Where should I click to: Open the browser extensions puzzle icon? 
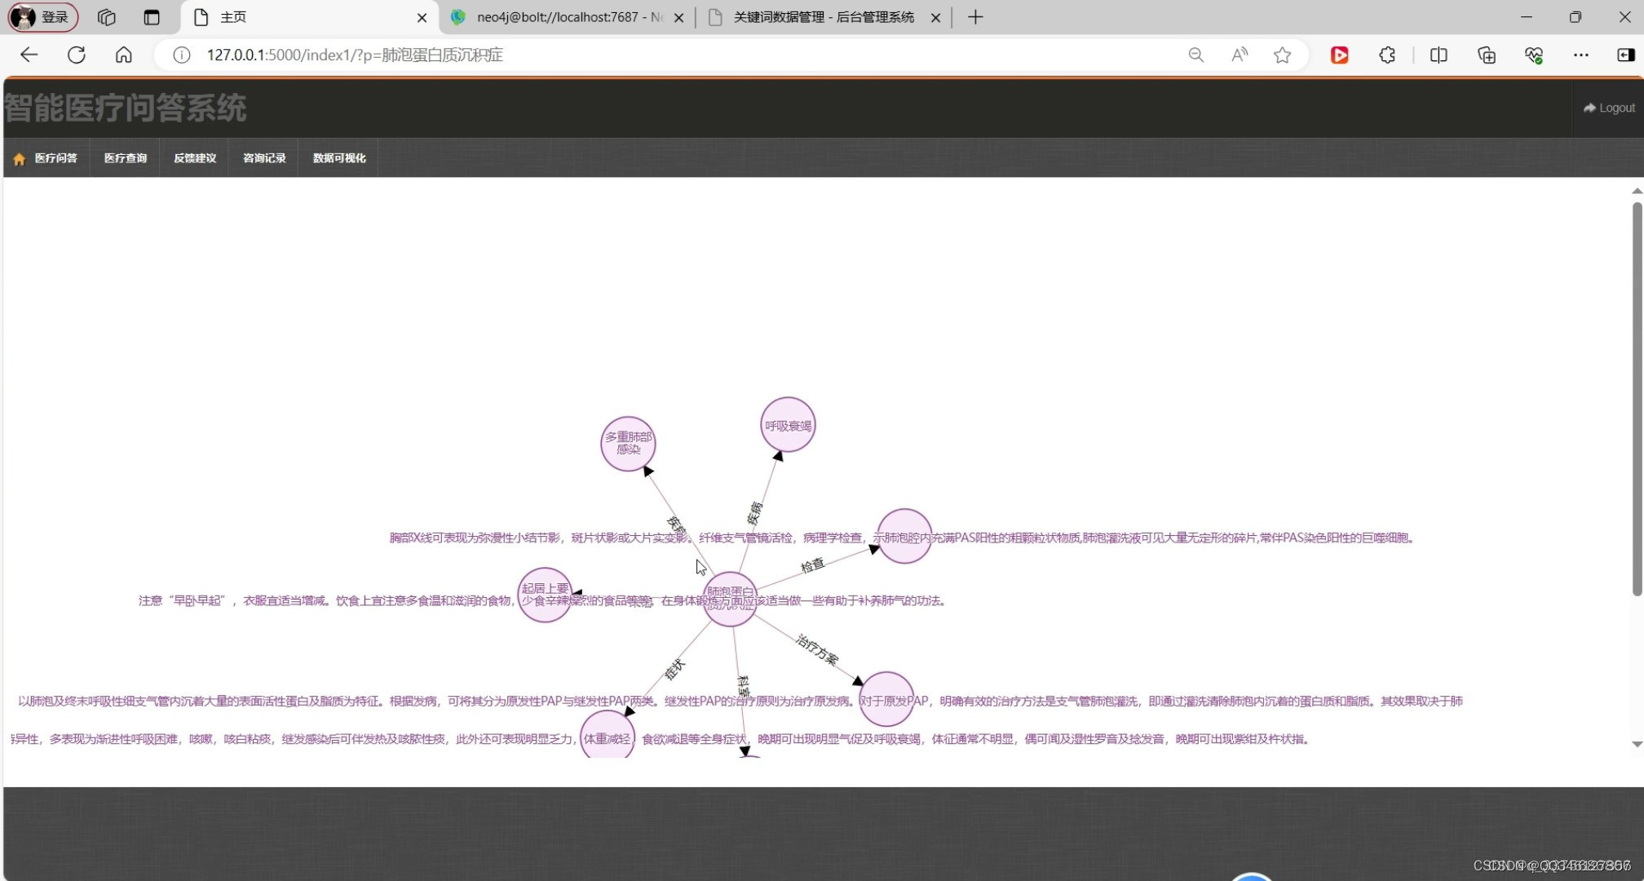click(1387, 55)
